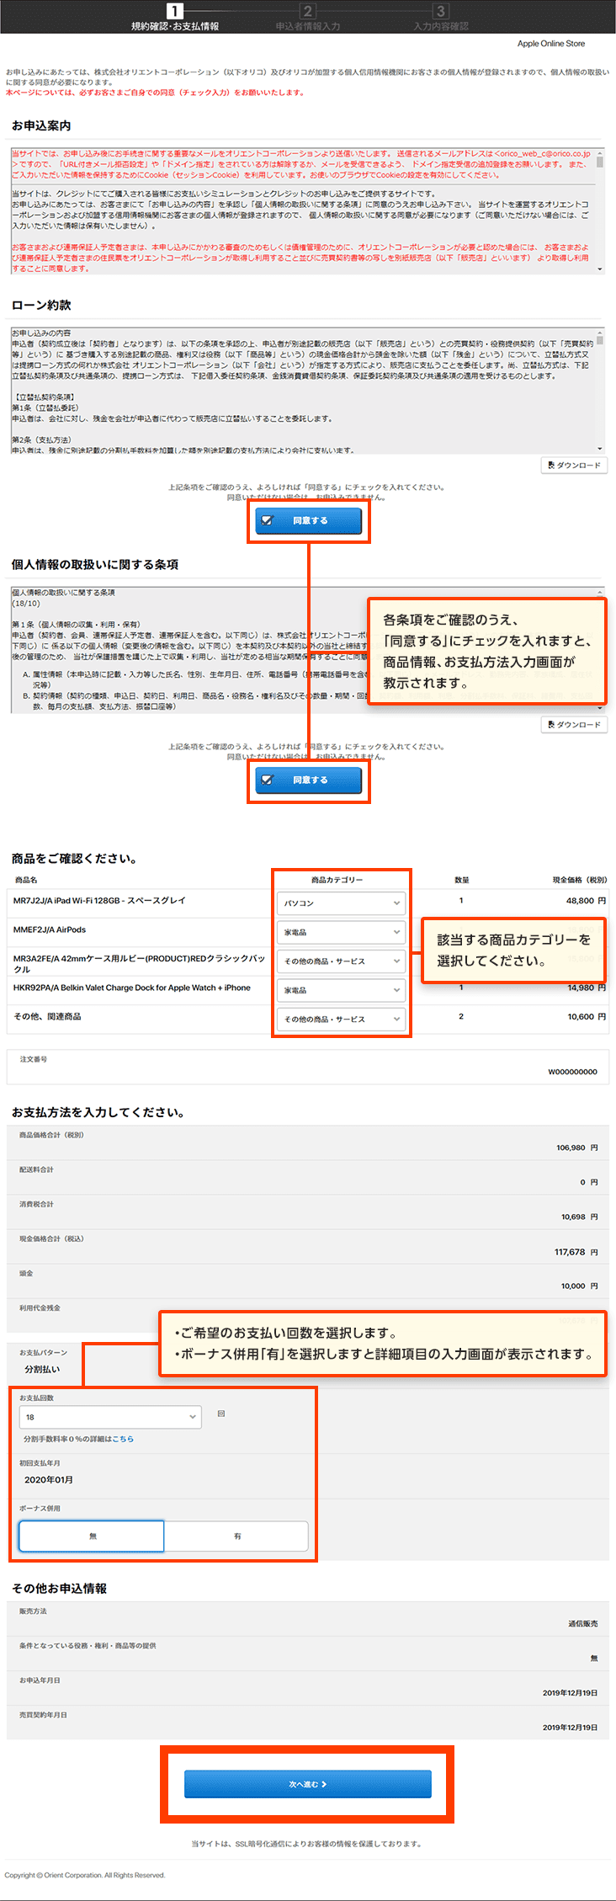The height and width of the screenshot is (1901, 616).
Task: Click the 現金価格合計 value 117,678 円
Action: 576,1252
